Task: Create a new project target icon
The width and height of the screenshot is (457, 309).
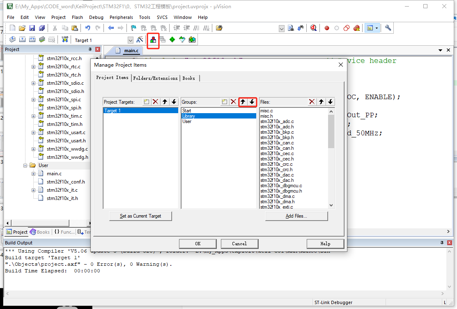Action: click(146, 102)
